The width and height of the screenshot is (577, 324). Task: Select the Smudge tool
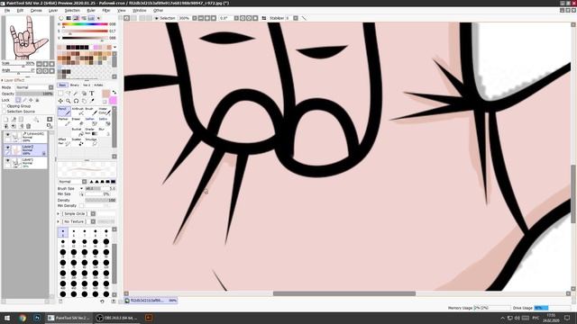coord(90,142)
